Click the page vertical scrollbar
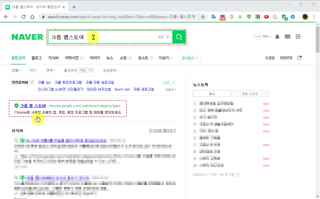This screenshot has height=199, width=320. click(318, 39)
